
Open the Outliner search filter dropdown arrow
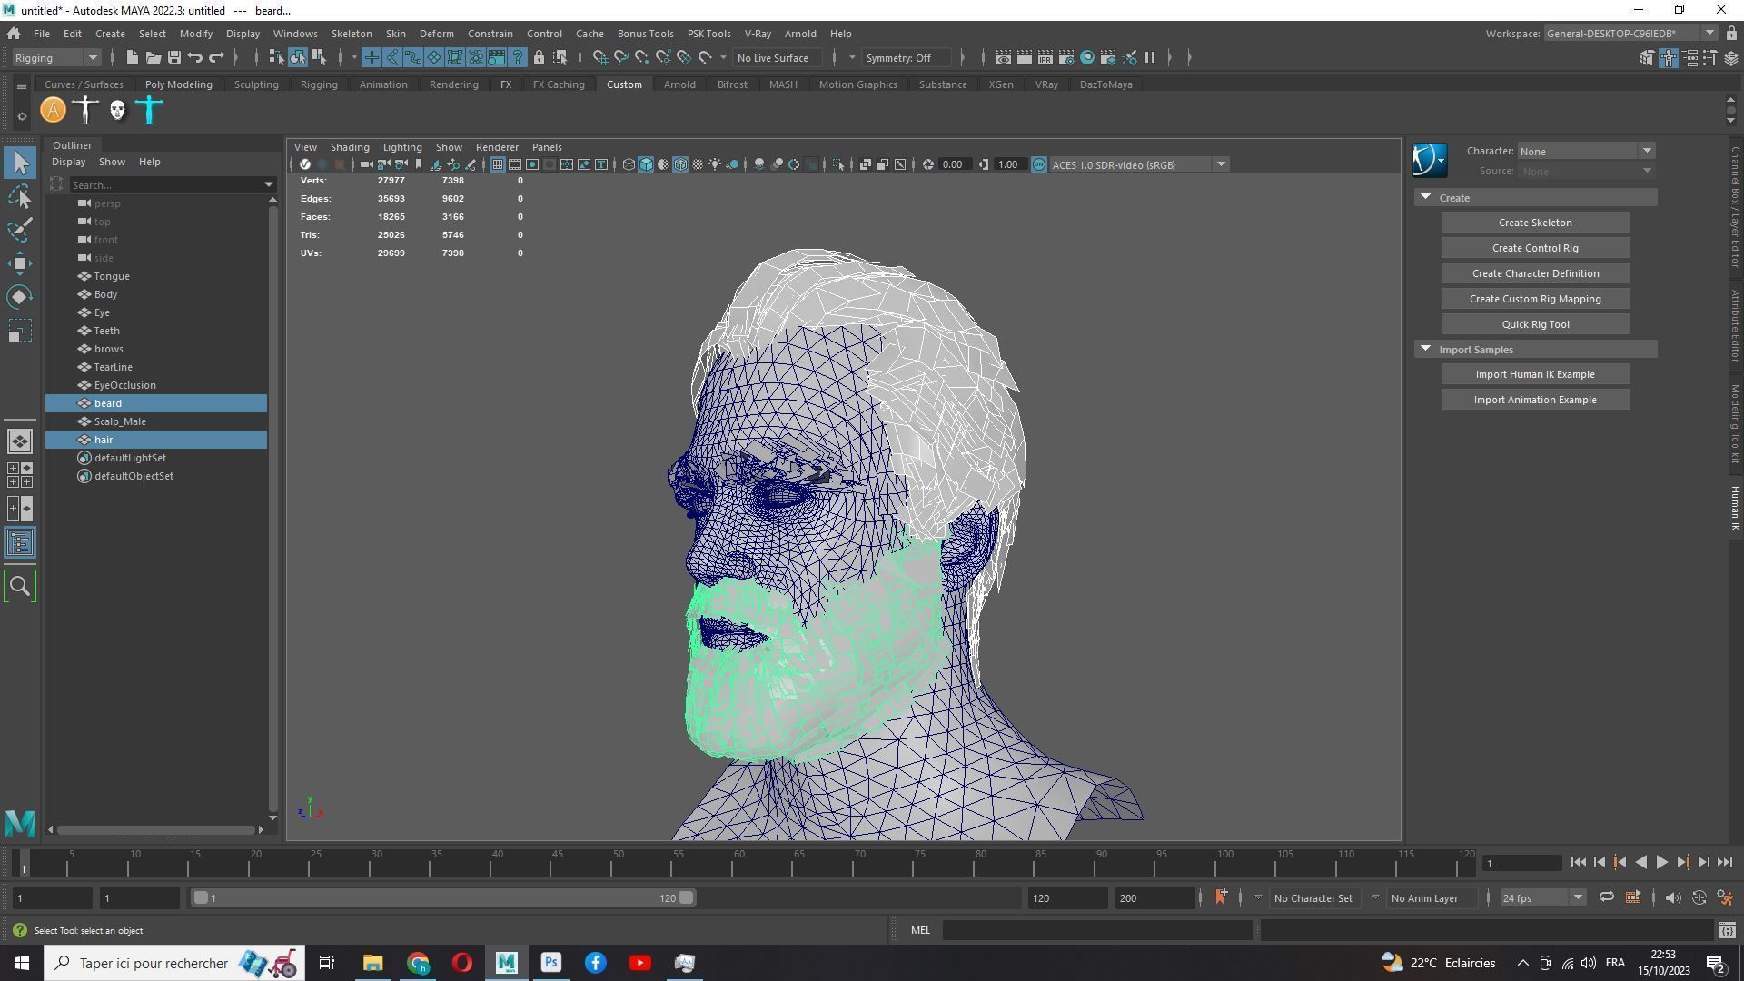tap(268, 184)
